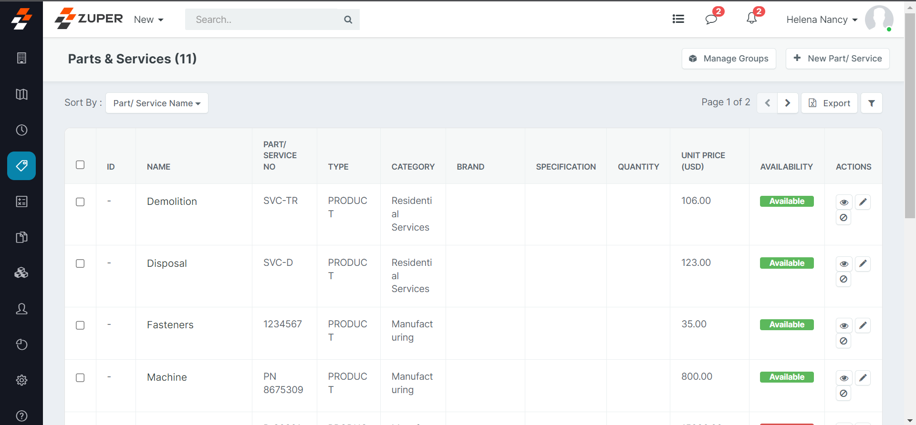Click New Part/ Service button
Viewport: 916px width, 425px height.
[x=837, y=59]
